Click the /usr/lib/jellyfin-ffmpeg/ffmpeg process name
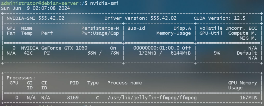Image resolution: width=264 pixels, height=106 pixels. [x=152, y=98]
